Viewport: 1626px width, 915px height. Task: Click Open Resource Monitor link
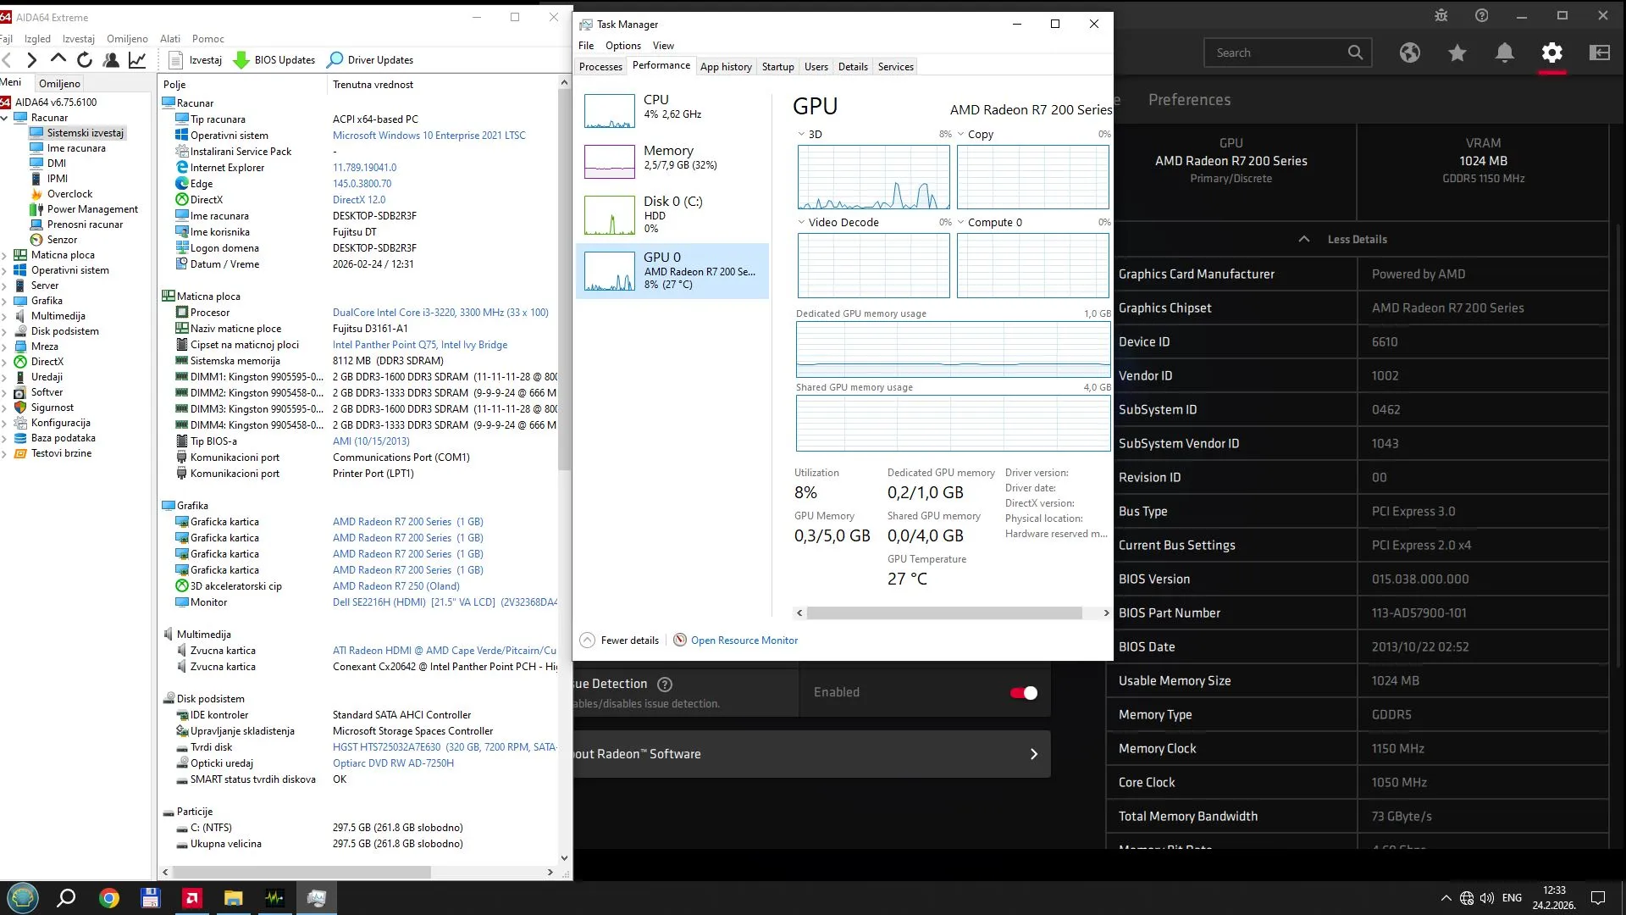tap(744, 640)
